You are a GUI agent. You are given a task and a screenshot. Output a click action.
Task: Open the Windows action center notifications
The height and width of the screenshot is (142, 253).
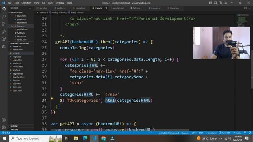(x=247, y=138)
